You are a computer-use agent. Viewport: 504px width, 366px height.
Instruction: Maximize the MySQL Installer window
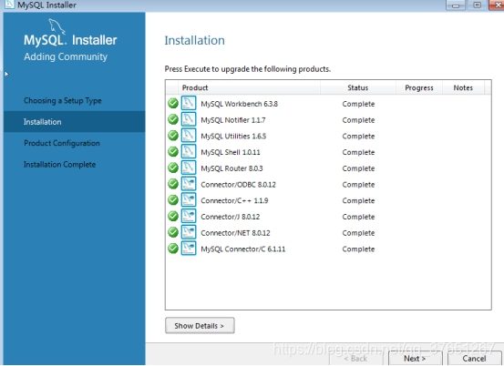click(x=478, y=5)
